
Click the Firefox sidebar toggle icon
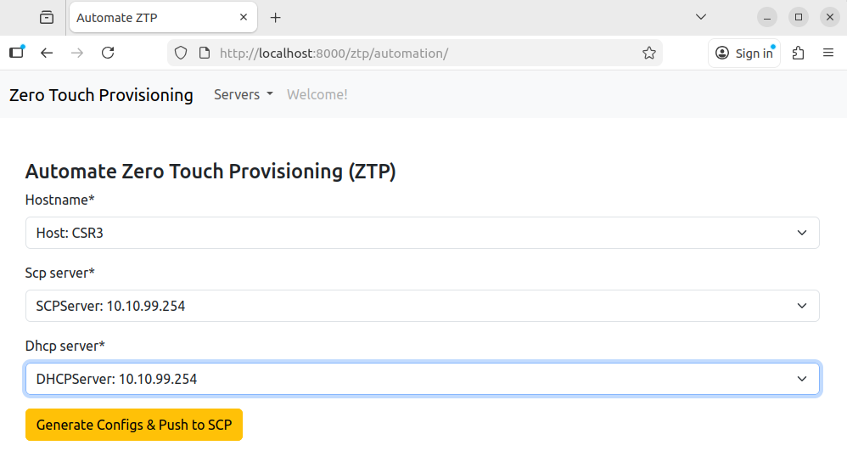[17, 53]
